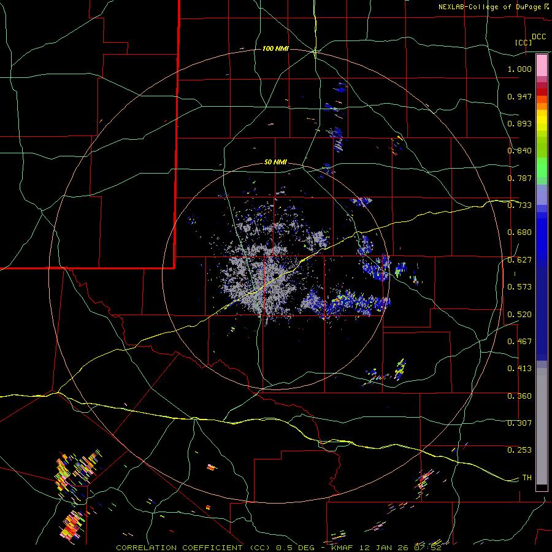Click the 0.627 legend value
The width and height of the screenshot is (552, 552).
point(519,260)
